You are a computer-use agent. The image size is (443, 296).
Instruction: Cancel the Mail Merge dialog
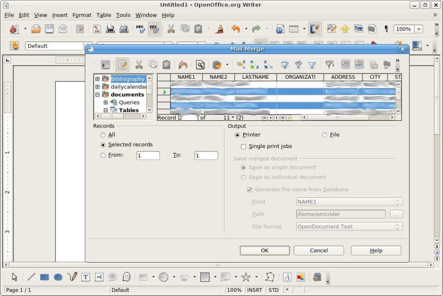319,251
